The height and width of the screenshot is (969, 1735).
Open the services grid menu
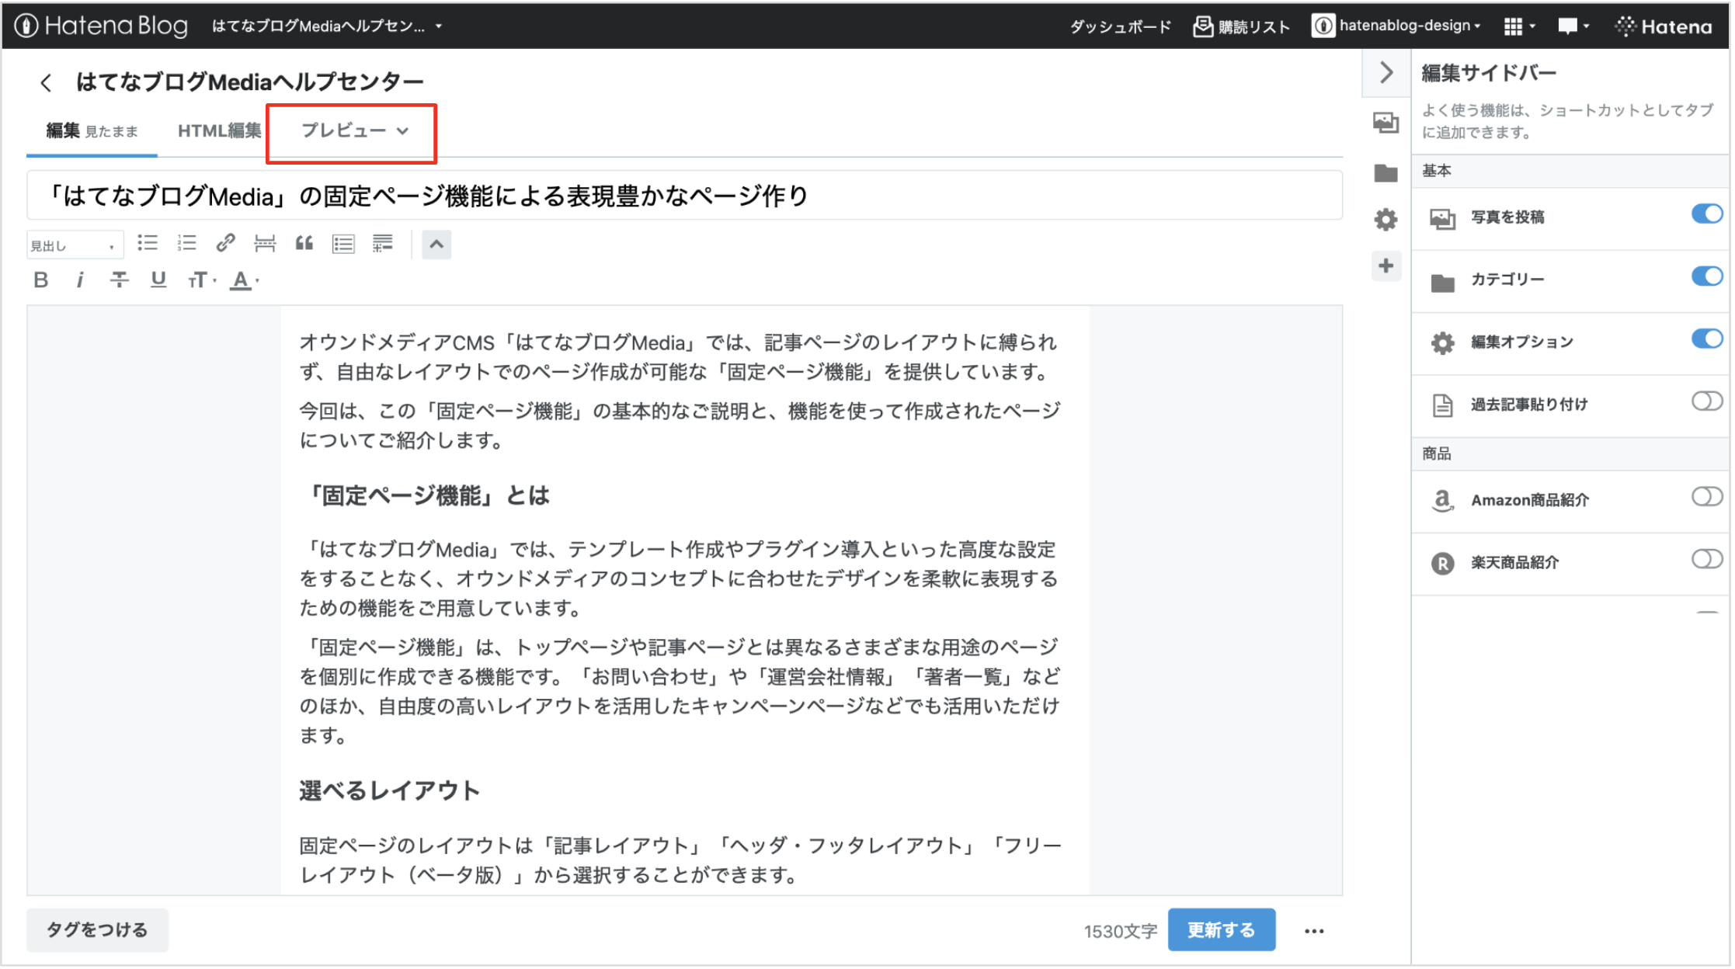1520,26
